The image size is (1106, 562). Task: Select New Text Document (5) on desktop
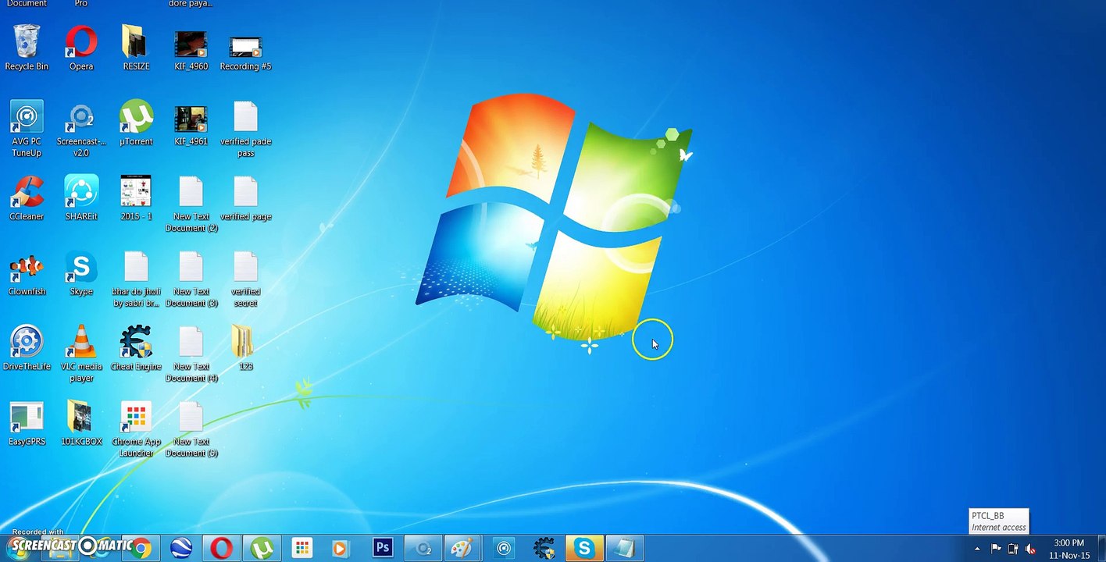pos(191,429)
